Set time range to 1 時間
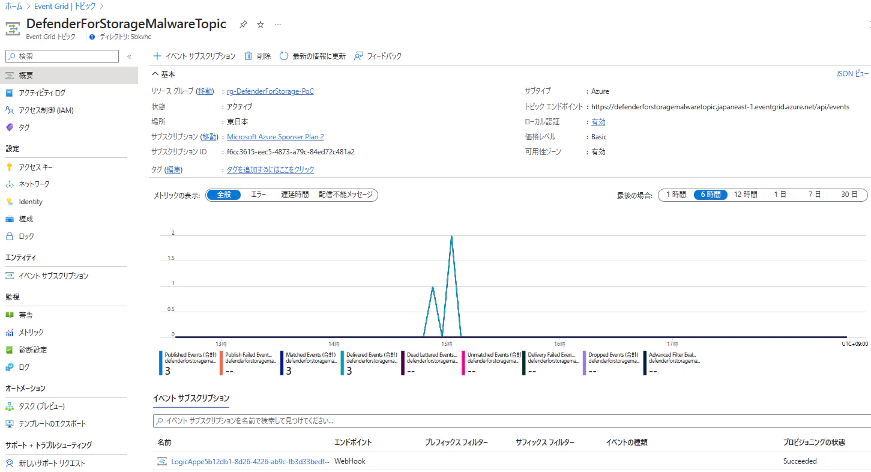The width and height of the screenshot is (871, 472). (x=676, y=195)
